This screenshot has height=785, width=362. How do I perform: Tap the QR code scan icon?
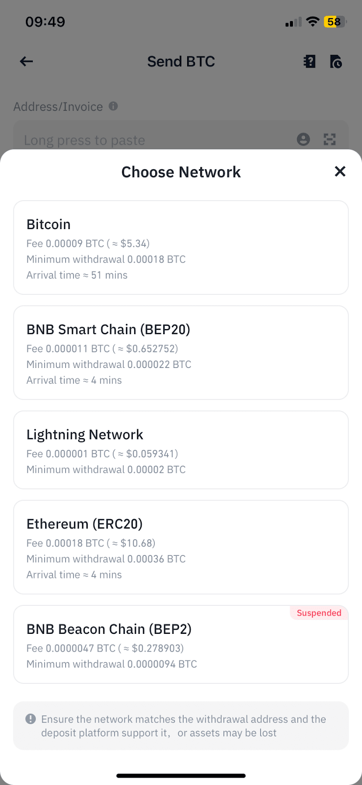coord(330,140)
